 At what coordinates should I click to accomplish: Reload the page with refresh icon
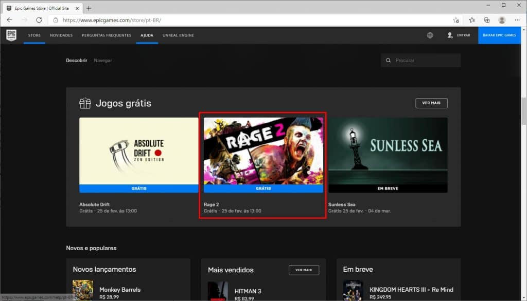point(39,20)
